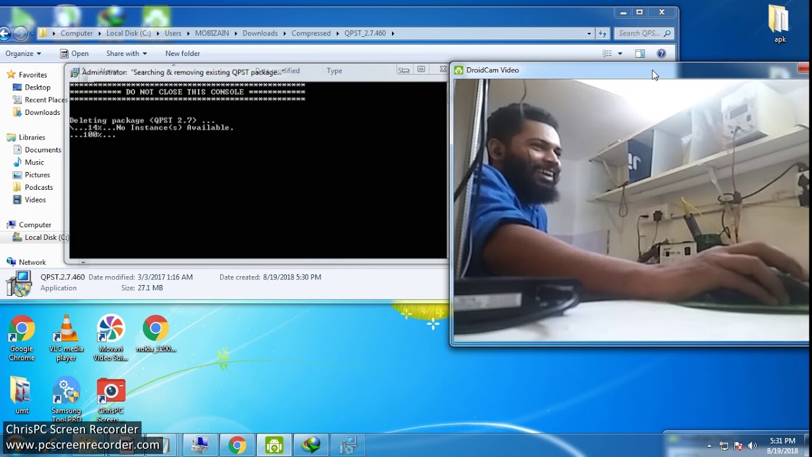812x457 pixels.
Task: Expand arrow after QPST_2.7.460 breadcrumb
Action: click(393, 33)
